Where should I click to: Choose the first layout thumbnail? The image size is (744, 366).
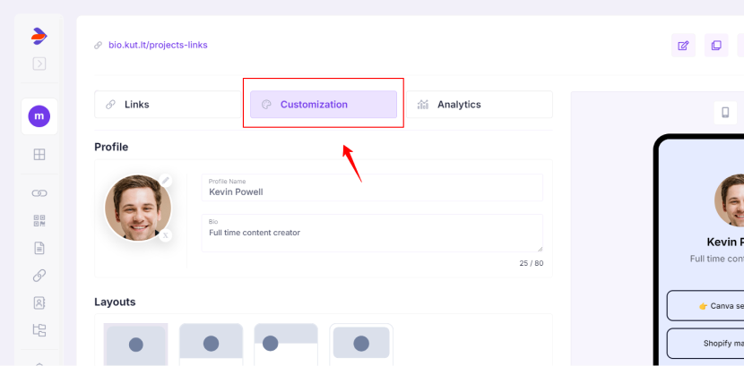[x=135, y=345]
